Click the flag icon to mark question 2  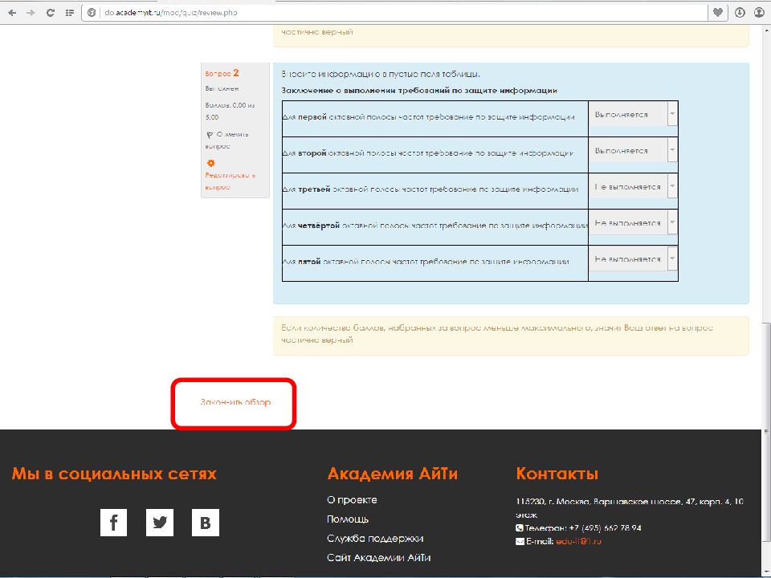click(209, 135)
